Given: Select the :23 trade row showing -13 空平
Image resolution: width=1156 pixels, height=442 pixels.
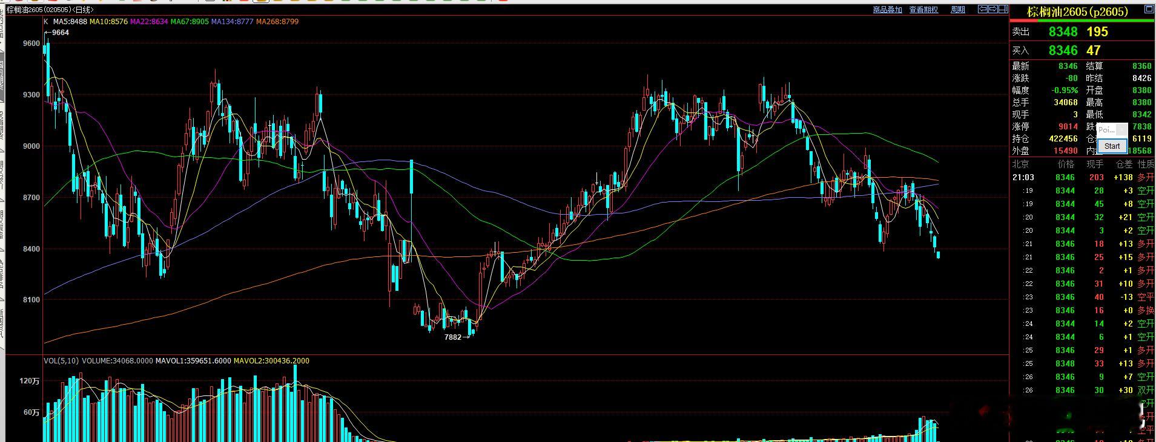Looking at the screenshot, I should pyautogui.click(x=1083, y=297).
